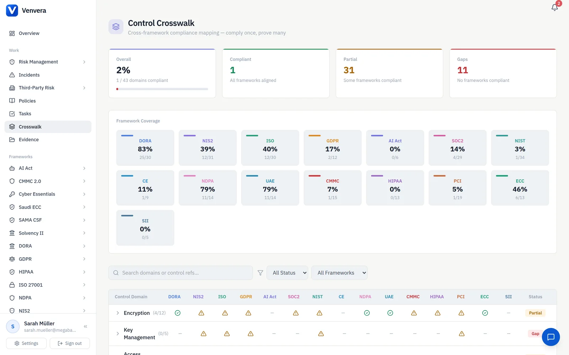This screenshot has height=355, width=569.
Task: Click the Venvera logo icon
Action: pyautogui.click(x=12, y=11)
